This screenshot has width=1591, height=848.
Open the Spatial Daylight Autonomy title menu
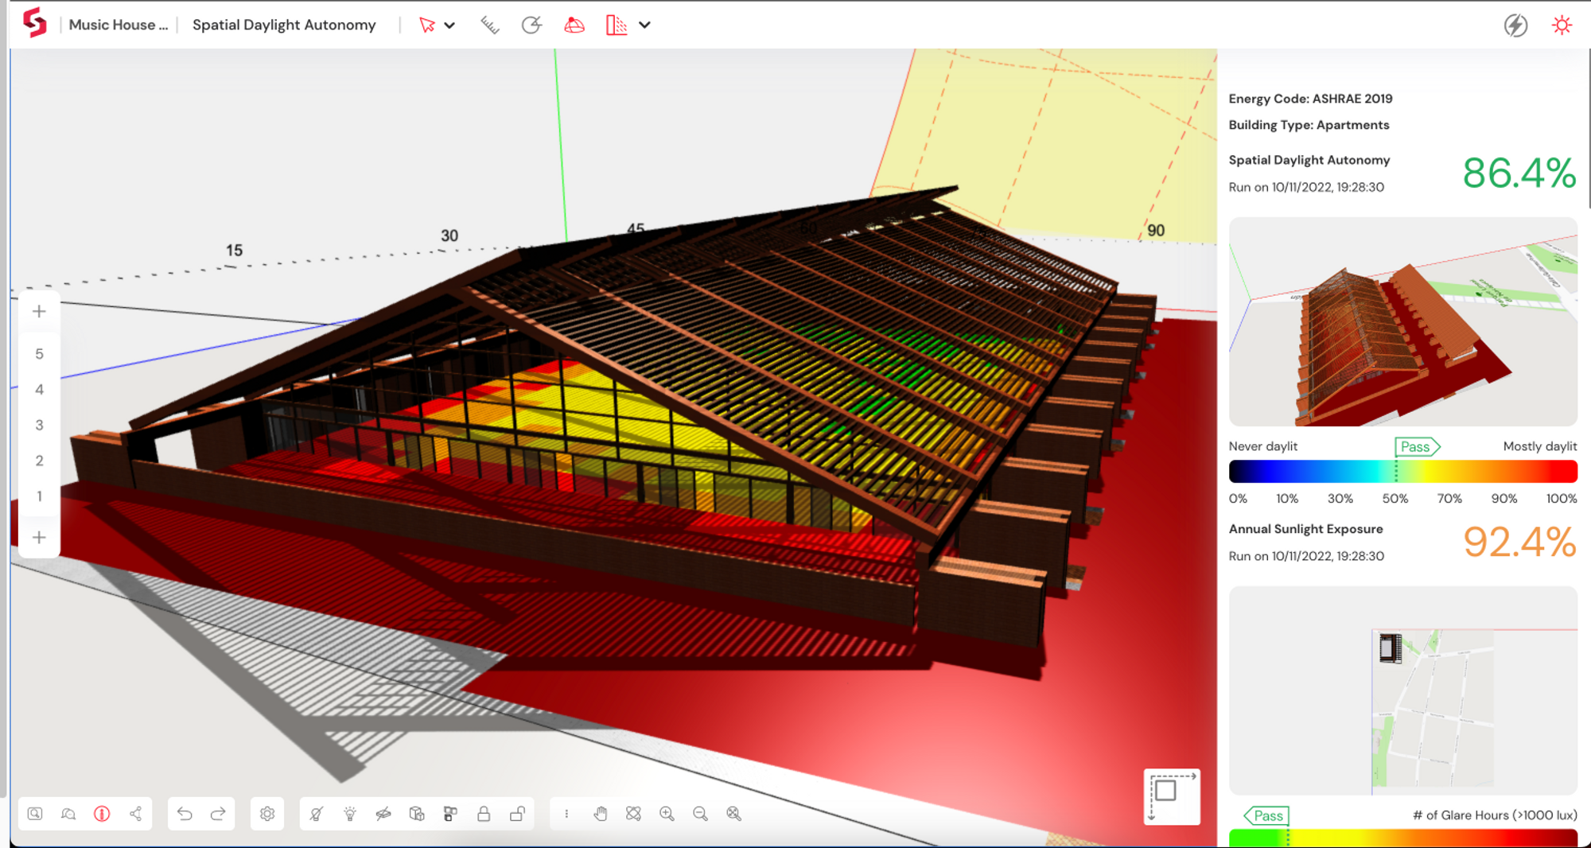284,25
